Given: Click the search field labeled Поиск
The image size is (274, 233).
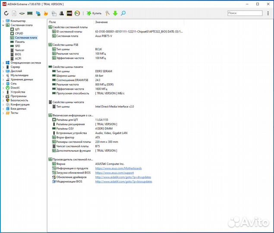Looking at the screenshot, I should pos(244,13).
